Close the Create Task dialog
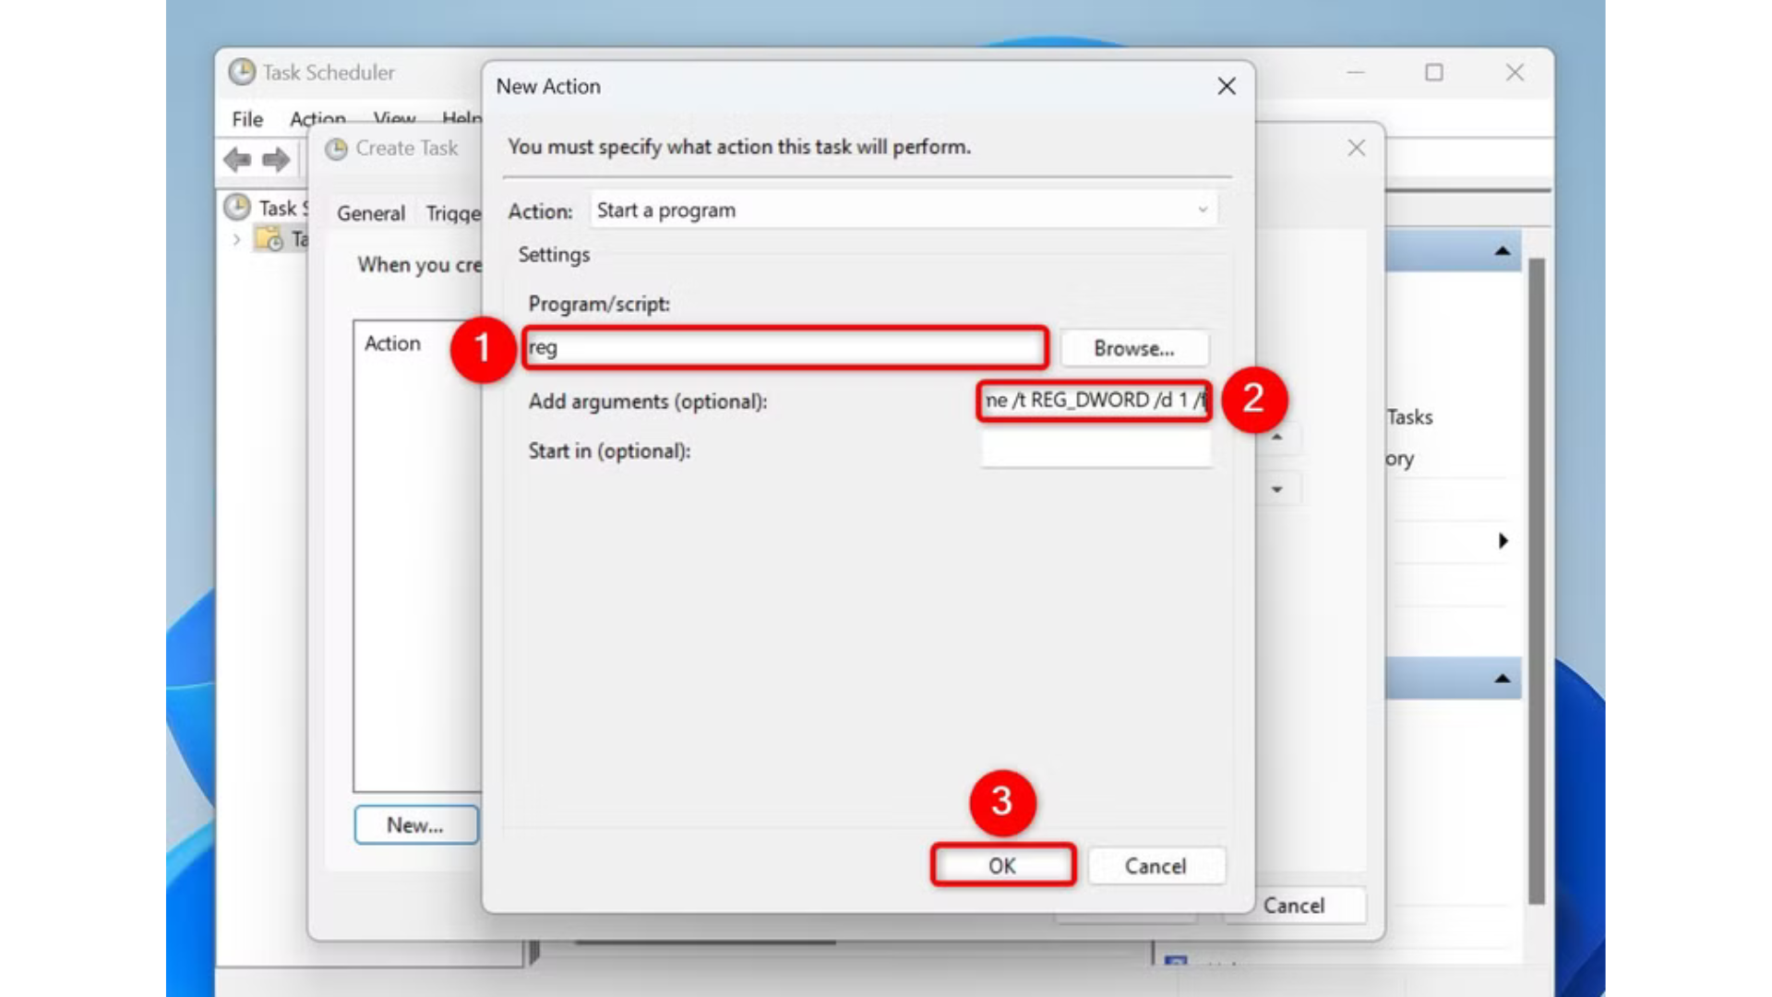Image resolution: width=1772 pixels, height=997 pixels. (x=1356, y=149)
